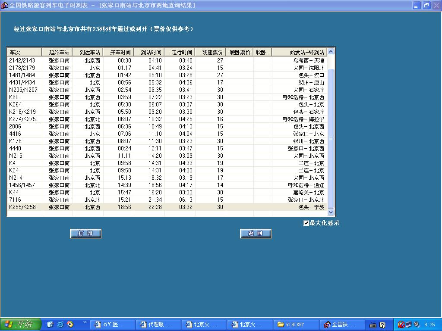Click the 硬卧票价 column header
The height and width of the screenshot is (331, 442).
click(x=239, y=52)
